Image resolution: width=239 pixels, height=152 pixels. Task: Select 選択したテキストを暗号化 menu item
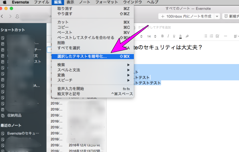coord(93,57)
